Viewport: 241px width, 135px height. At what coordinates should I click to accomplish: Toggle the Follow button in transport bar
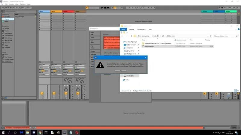coord(87,8)
